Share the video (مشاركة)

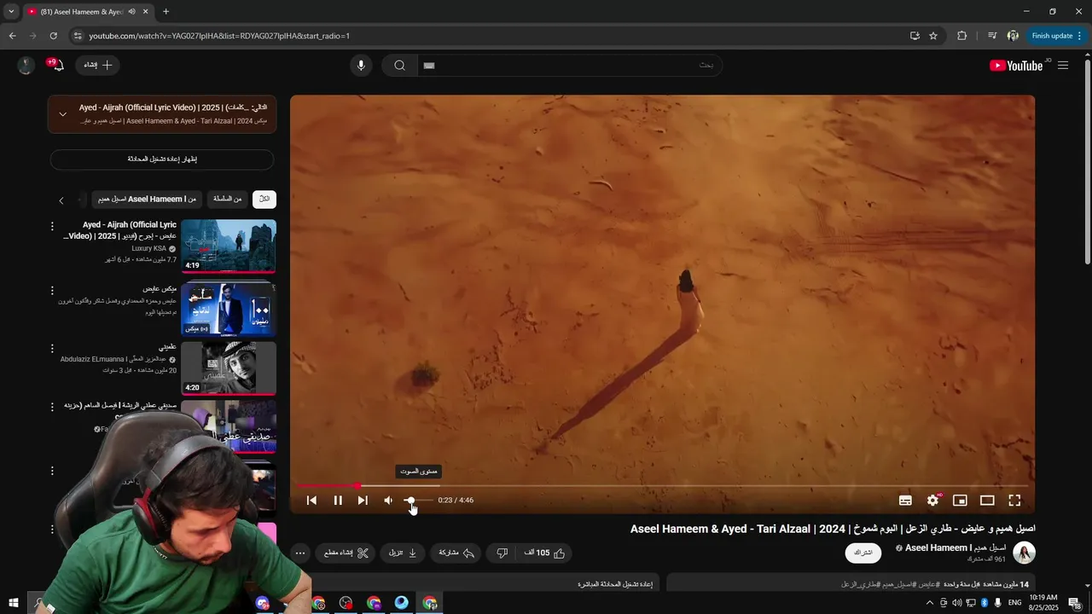tap(456, 553)
